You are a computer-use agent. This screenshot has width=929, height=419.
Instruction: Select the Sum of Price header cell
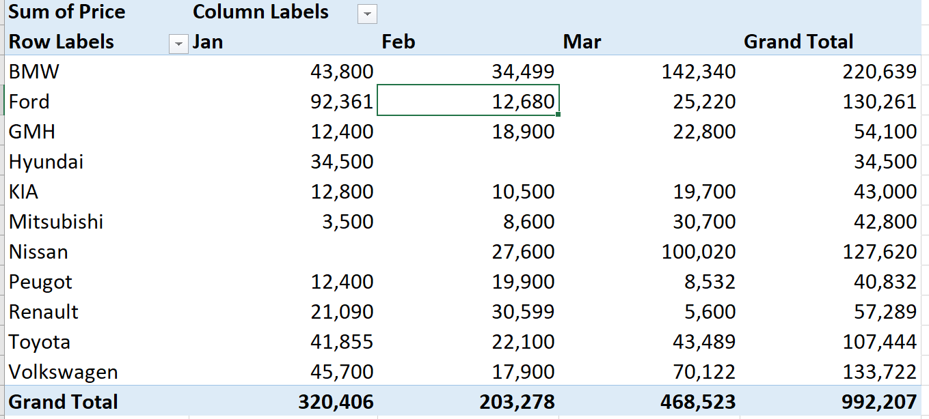pos(67,12)
